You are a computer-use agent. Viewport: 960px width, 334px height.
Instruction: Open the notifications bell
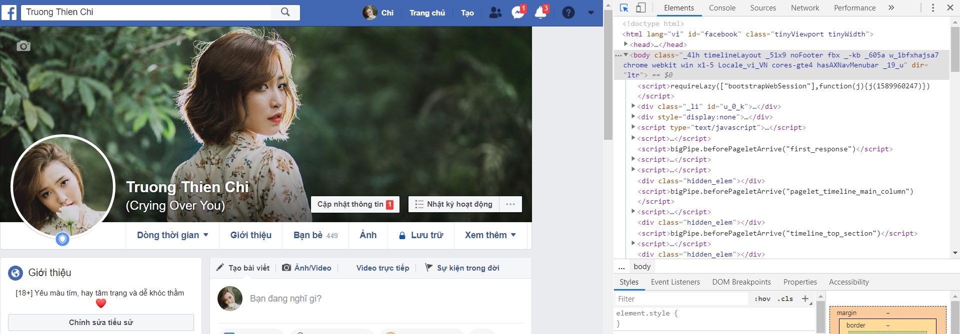[x=541, y=12]
